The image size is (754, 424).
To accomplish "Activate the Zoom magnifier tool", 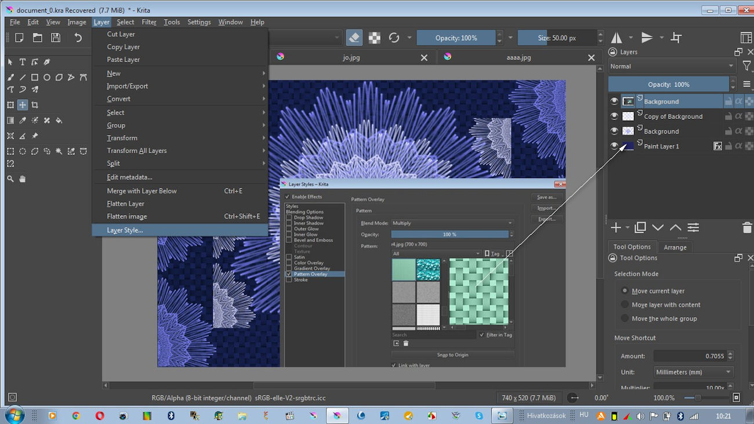I will (10, 179).
